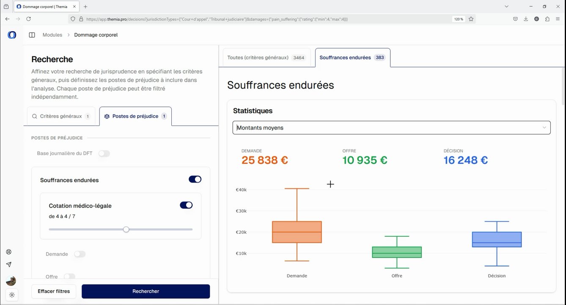Click the 120 % zoom indicator
The width and height of the screenshot is (566, 305).
[x=459, y=19]
